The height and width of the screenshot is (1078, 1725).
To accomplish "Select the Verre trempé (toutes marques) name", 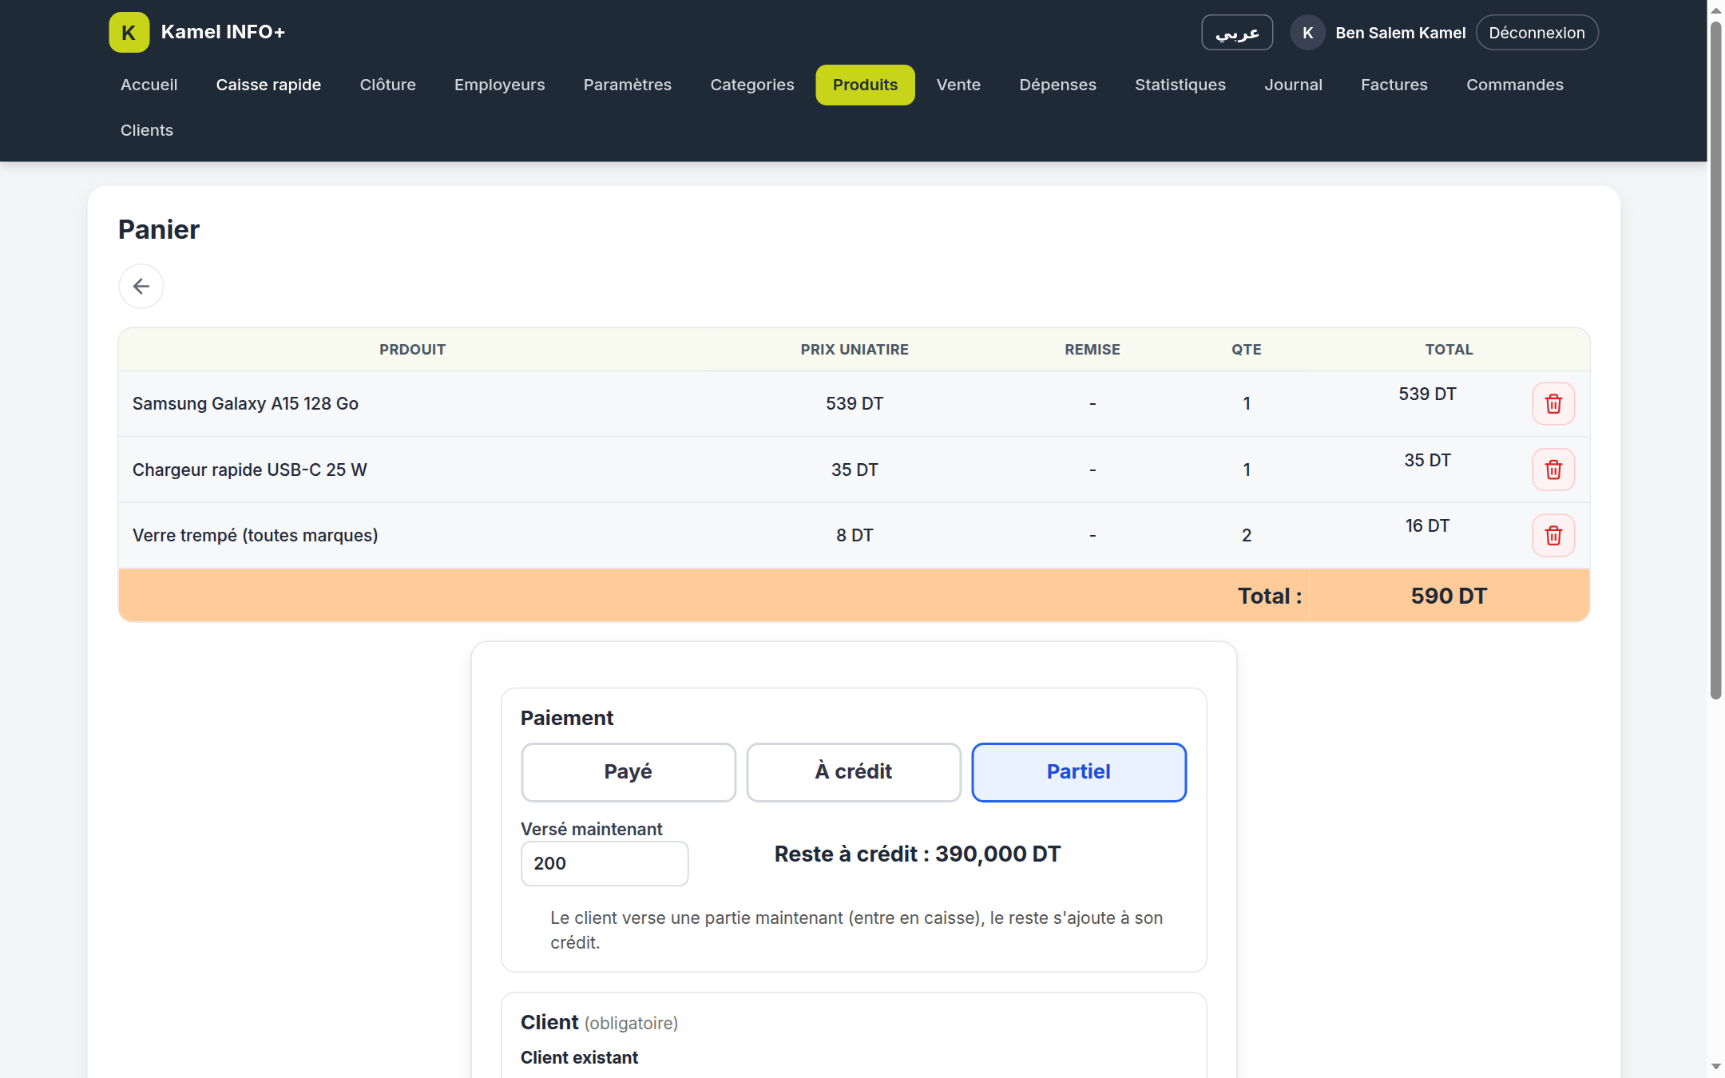I will pyautogui.click(x=256, y=535).
